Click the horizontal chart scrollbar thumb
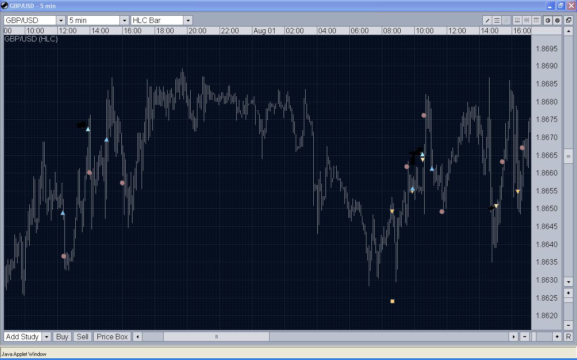 pos(216,337)
